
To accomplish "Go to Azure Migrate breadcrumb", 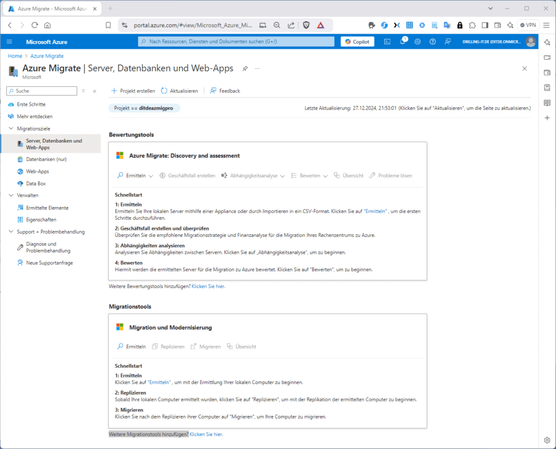I will pyautogui.click(x=47, y=56).
